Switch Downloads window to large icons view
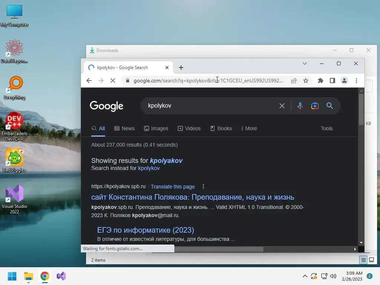The width and height of the screenshot is (380, 285). [371, 260]
